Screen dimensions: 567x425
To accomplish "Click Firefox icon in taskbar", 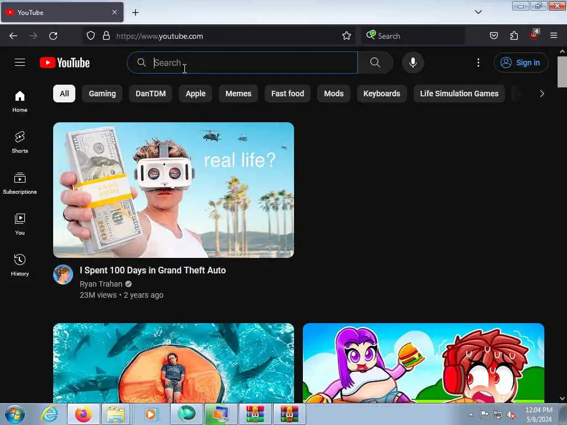I will coord(84,414).
